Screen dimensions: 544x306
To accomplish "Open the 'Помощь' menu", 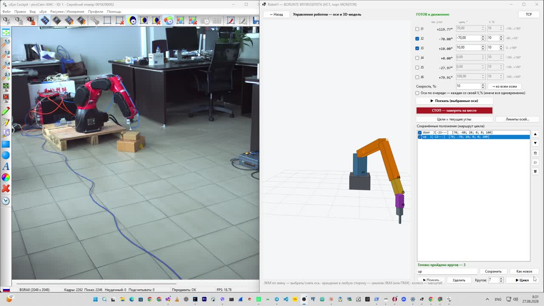I will 114,11.
